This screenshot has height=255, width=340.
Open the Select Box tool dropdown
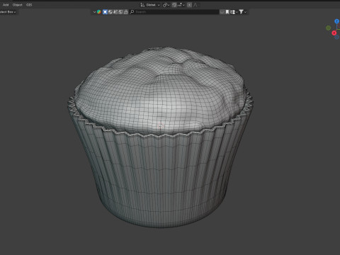(8, 12)
